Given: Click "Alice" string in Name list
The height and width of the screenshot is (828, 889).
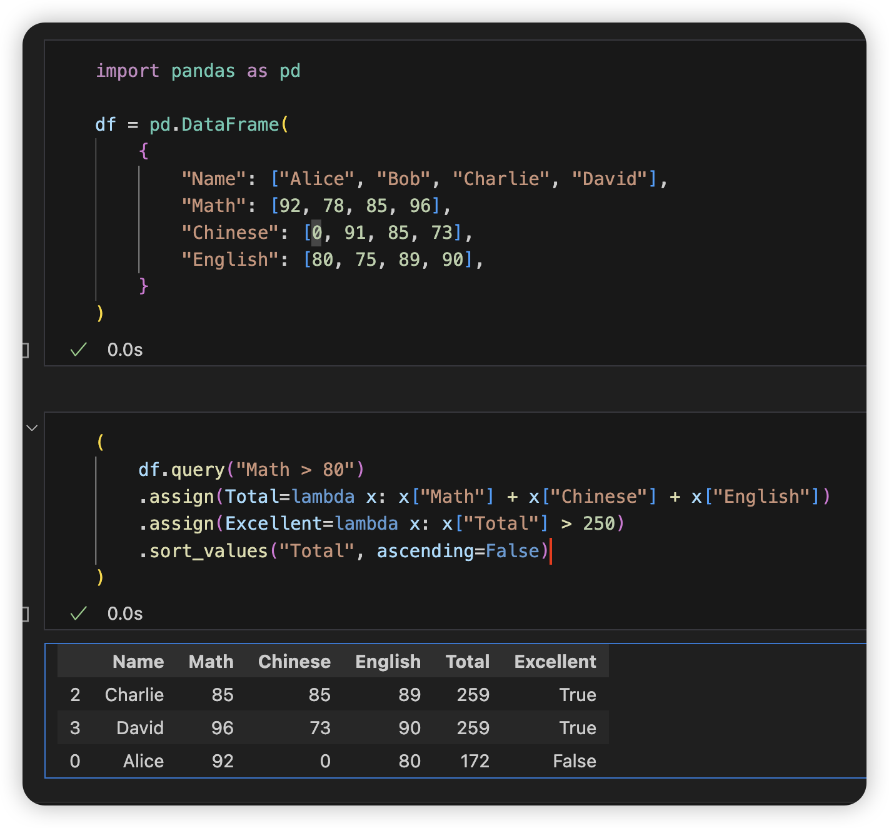Looking at the screenshot, I should click(317, 179).
